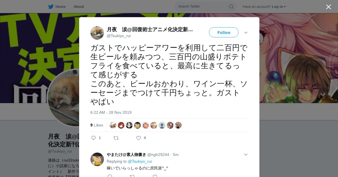Click the reply speech bubble icon
This screenshot has width=338, height=177.
pyautogui.click(x=94, y=138)
